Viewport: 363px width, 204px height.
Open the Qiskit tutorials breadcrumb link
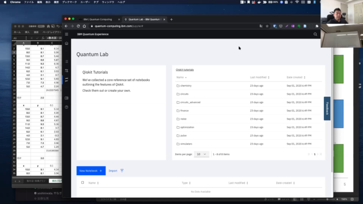[184, 70]
